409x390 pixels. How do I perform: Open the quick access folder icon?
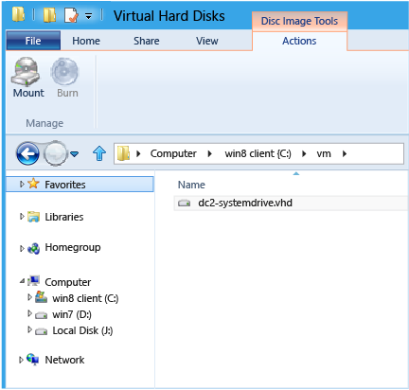click(49, 15)
